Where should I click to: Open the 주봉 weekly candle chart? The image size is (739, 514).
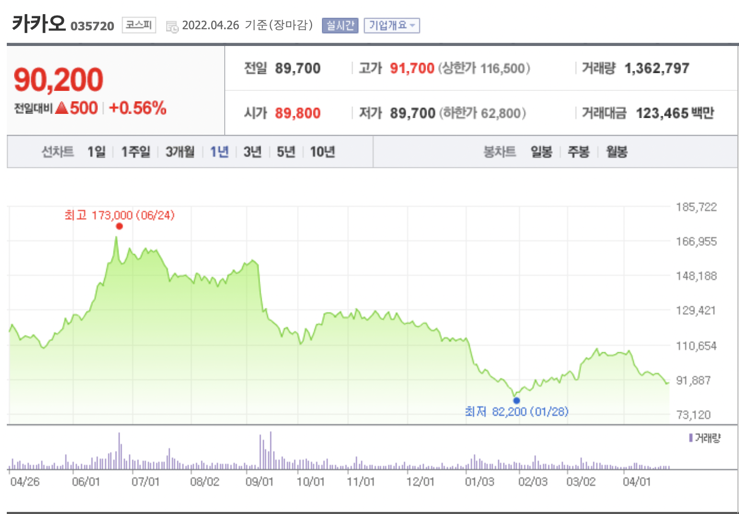[x=579, y=152]
